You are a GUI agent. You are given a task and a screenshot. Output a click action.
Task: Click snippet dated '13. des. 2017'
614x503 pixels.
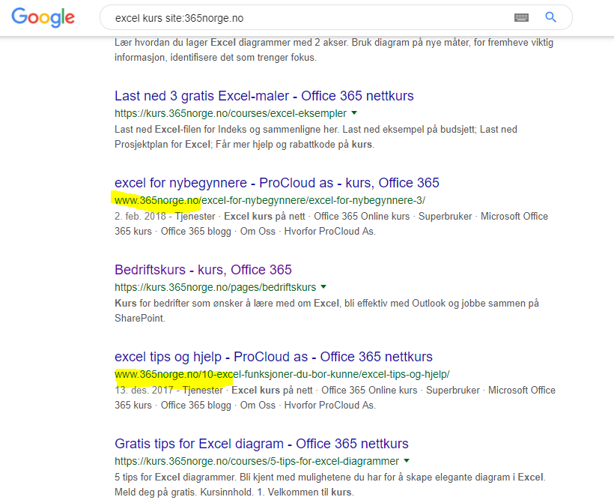pos(335,398)
